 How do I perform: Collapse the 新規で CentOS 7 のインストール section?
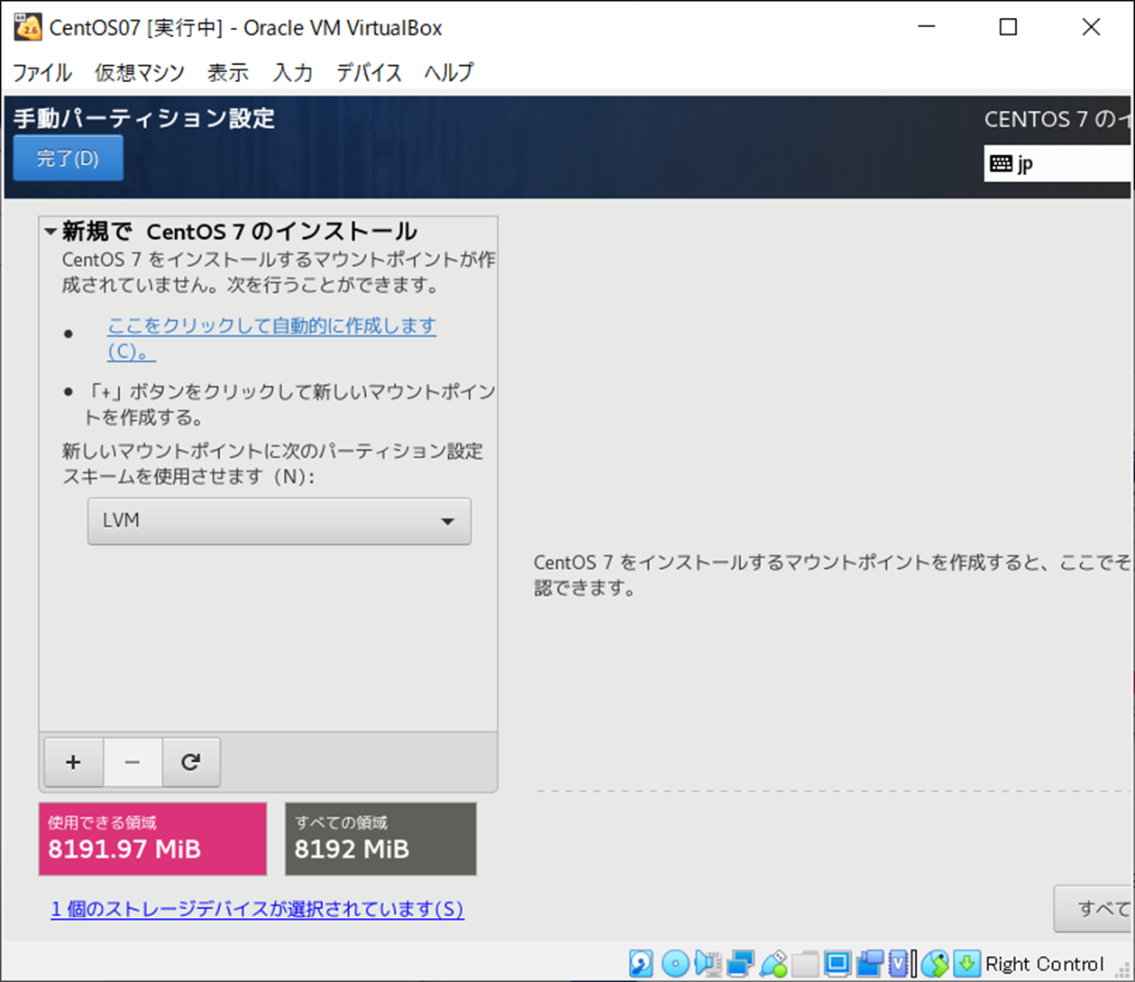(x=51, y=232)
